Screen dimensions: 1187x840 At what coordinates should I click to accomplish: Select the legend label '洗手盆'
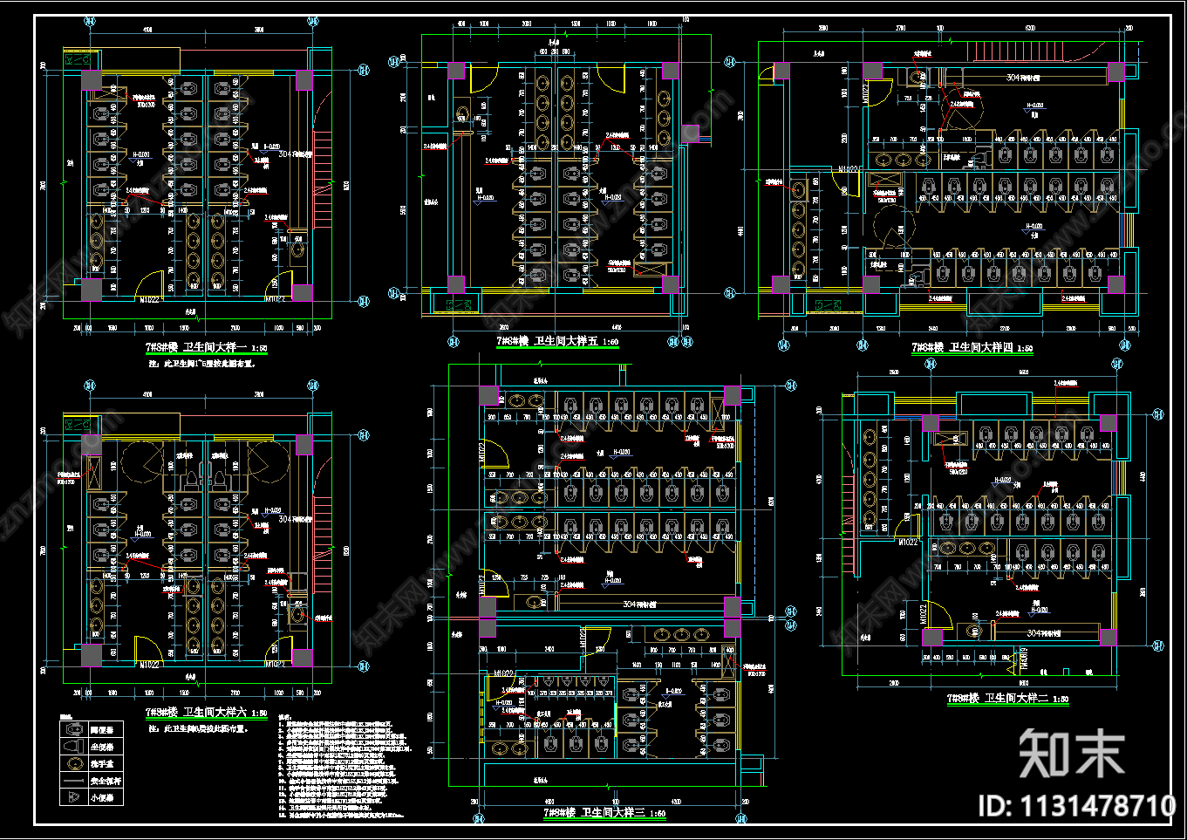pyautogui.click(x=101, y=763)
